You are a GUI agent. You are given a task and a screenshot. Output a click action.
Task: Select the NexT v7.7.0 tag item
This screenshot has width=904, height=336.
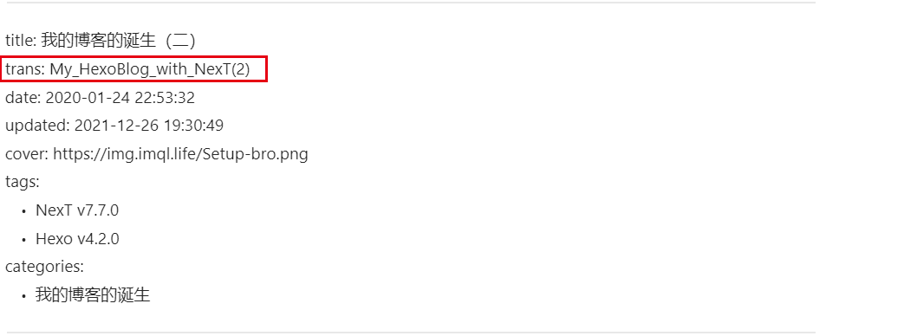[x=77, y=210]
